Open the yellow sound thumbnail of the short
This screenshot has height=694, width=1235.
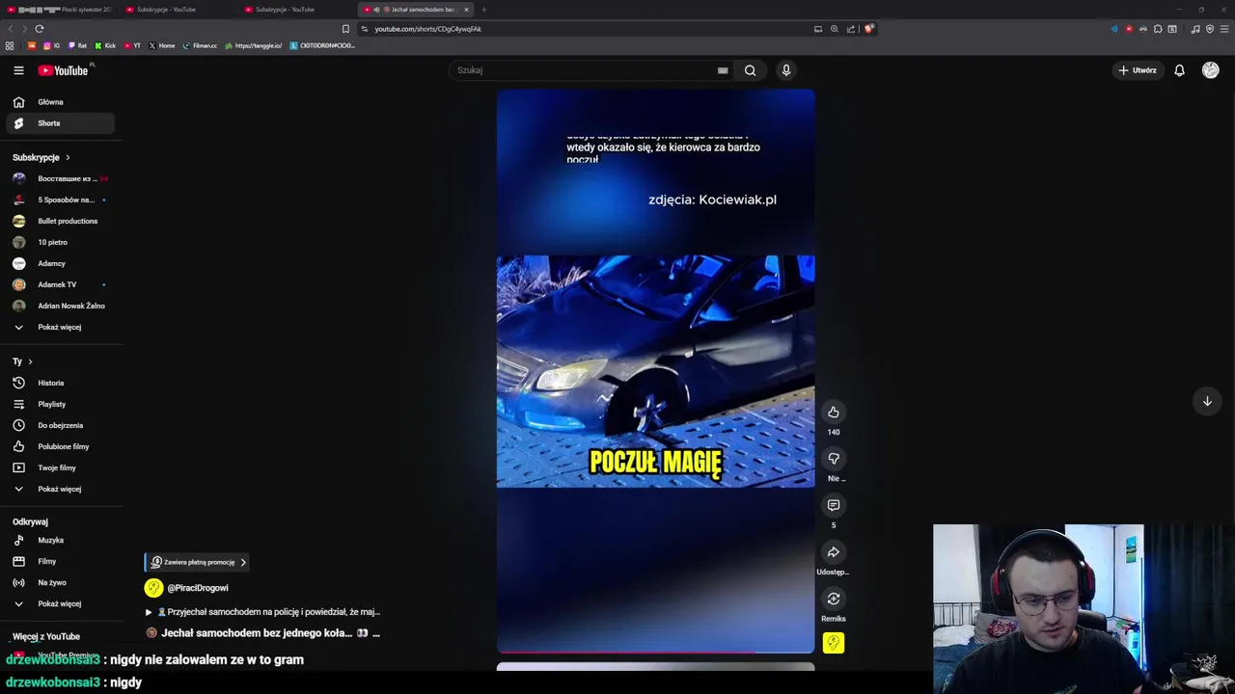click(x=834, y=643)
